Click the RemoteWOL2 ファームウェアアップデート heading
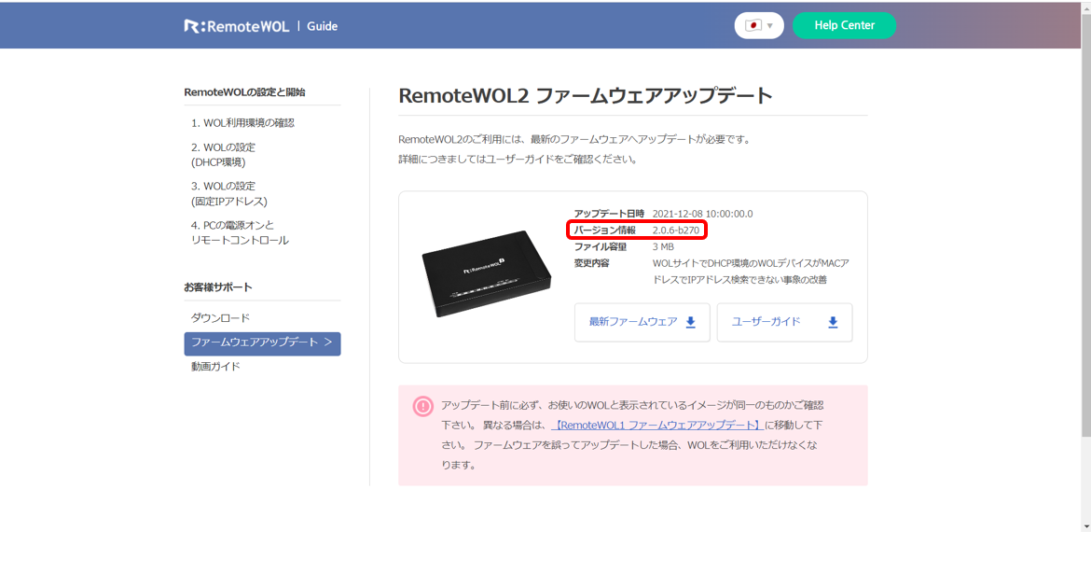 click(x=586, y=96)
